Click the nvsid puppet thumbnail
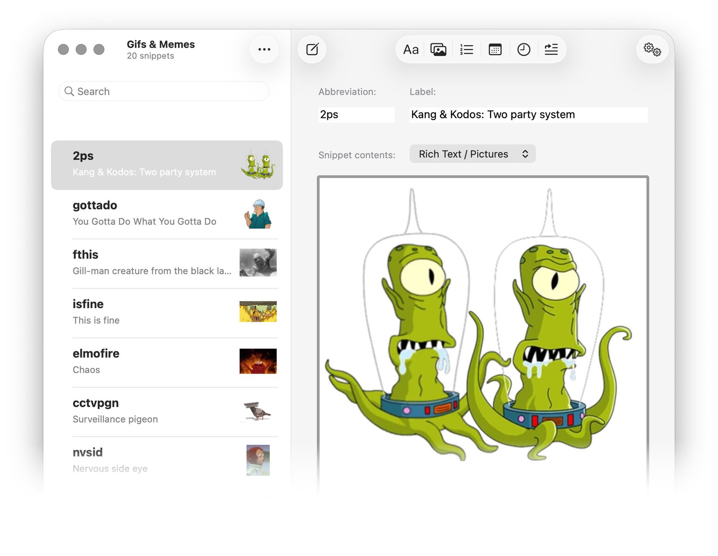Viewport: 718px width, 556px height. tap(258, 460)
